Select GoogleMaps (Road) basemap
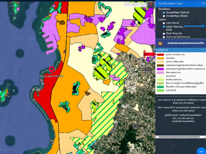The width and height of the screenshot is (206, 154). click(164, 16)
